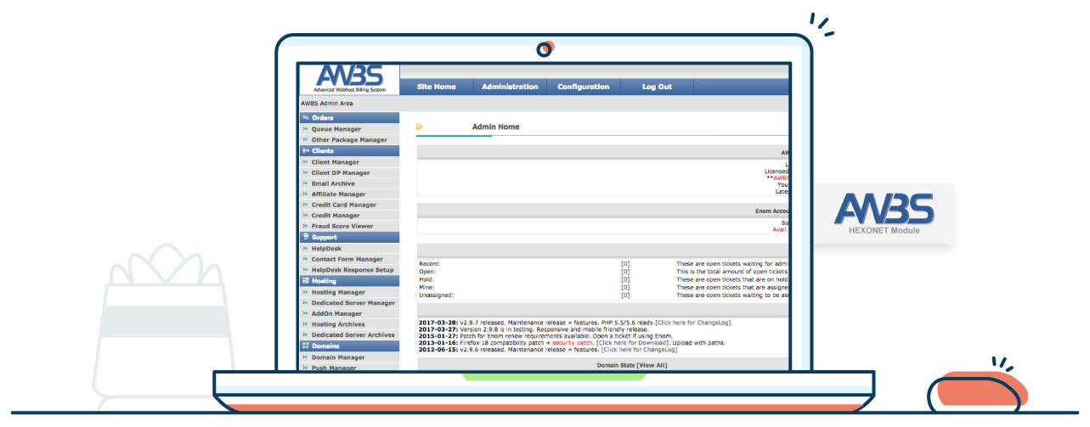Image resolution: width=1090 pixels, height=427 pixels.
Task: Open the HelpDesk sidebar link
Action: [x=325, y=249]
